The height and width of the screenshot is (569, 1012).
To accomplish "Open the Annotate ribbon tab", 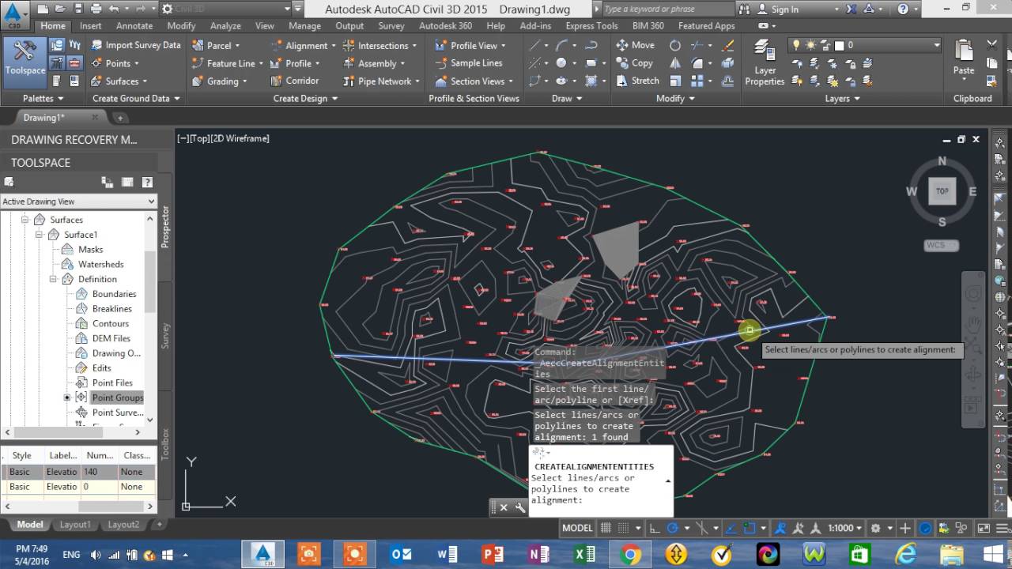I will pyautogui.click(x=134, y=25).
